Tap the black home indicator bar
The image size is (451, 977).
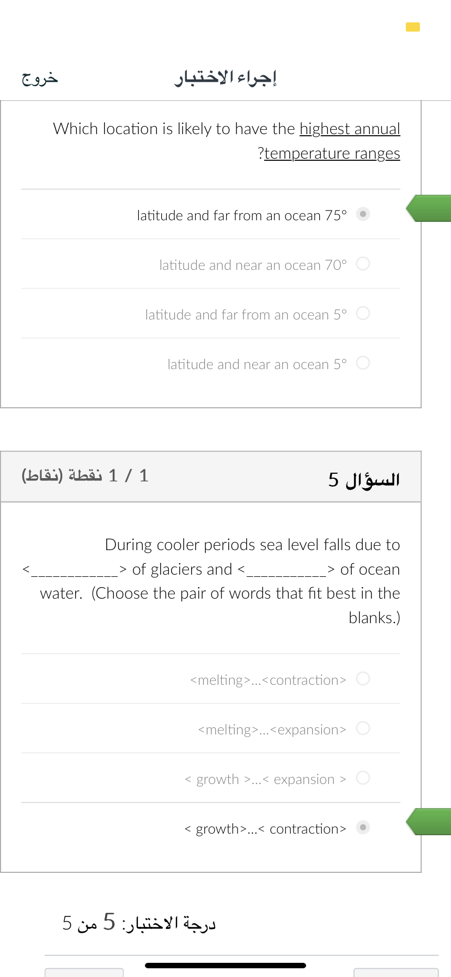[x=225, y=966]
